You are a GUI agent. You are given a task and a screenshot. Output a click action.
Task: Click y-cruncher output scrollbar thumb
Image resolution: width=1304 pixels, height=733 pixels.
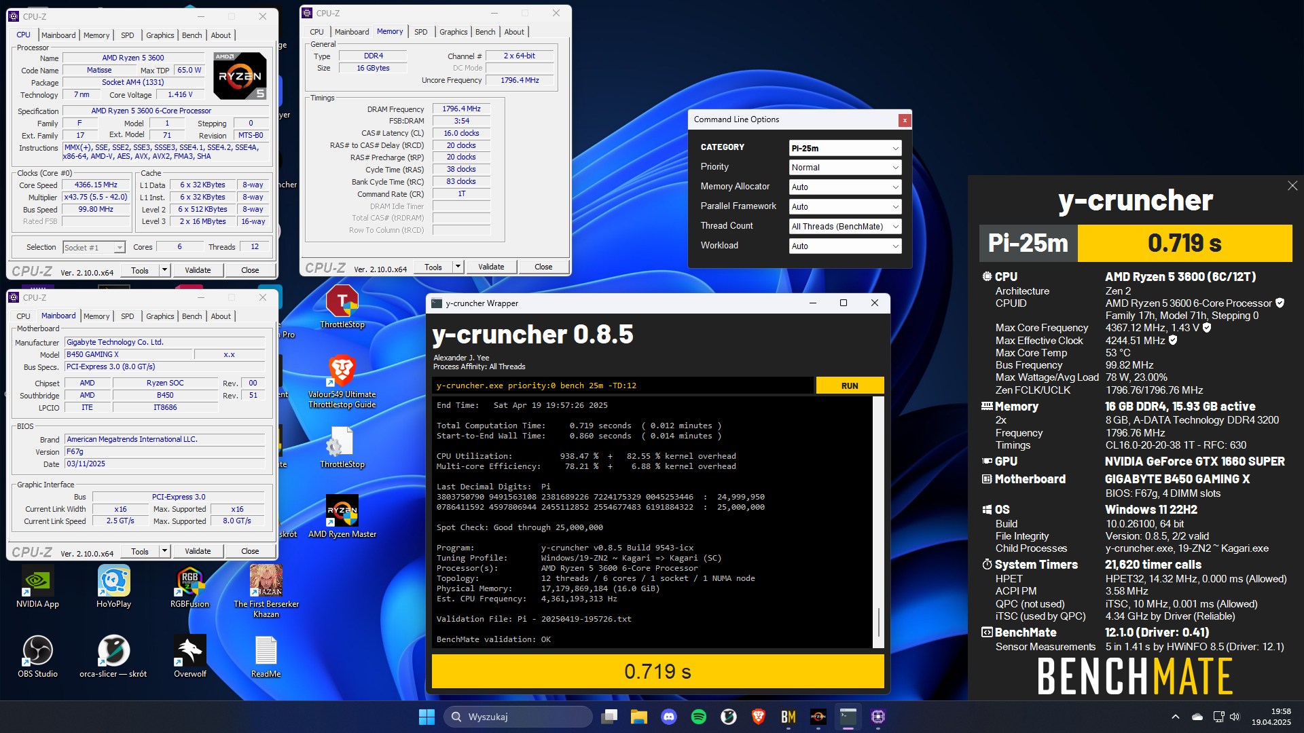(x=878, y=621)
